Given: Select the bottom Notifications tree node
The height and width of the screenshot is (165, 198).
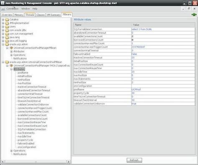Looking at the screenshot, I should coord(20,154).
